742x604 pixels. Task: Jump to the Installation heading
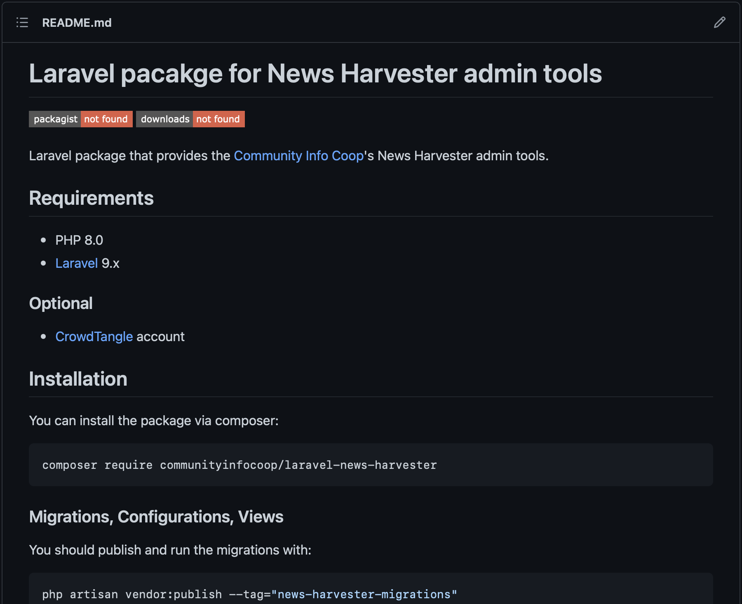(x=78, y=379)
